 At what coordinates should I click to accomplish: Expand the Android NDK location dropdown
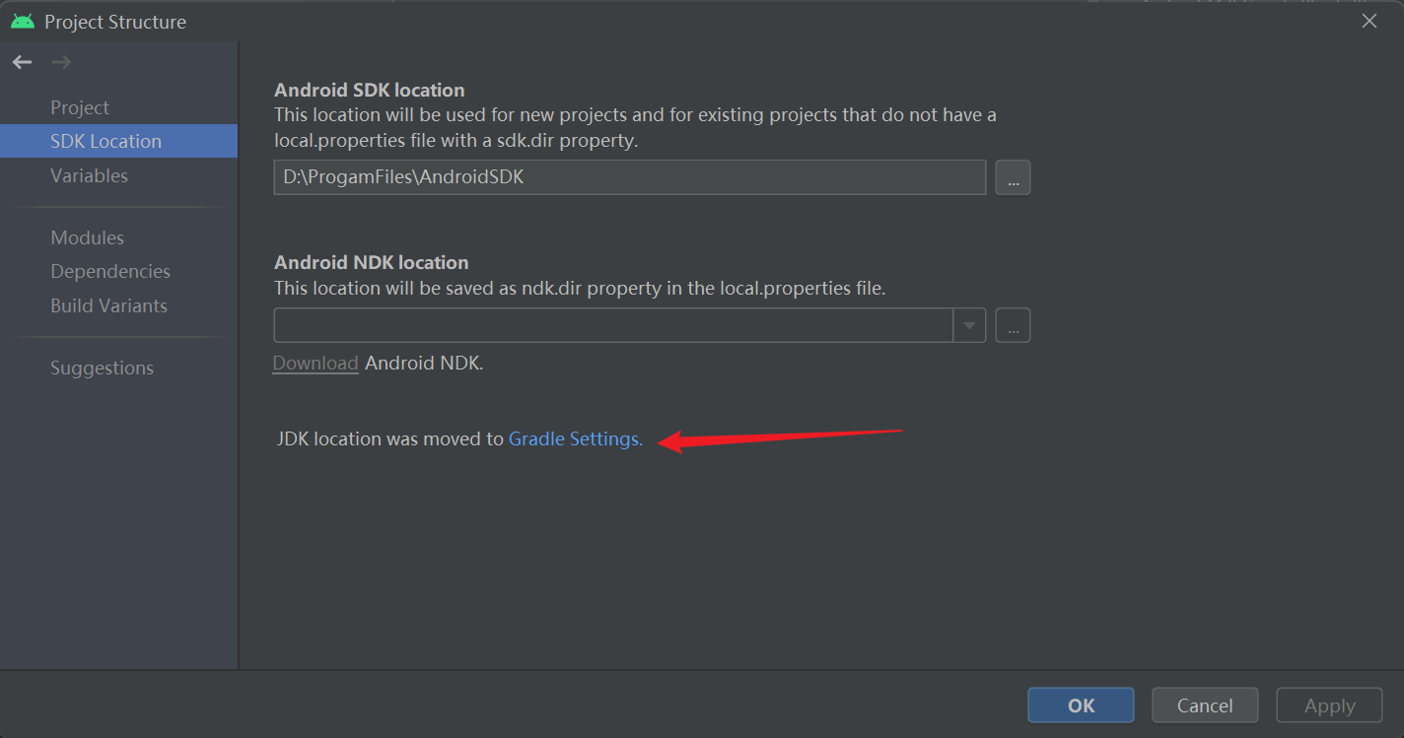point(969,325)
